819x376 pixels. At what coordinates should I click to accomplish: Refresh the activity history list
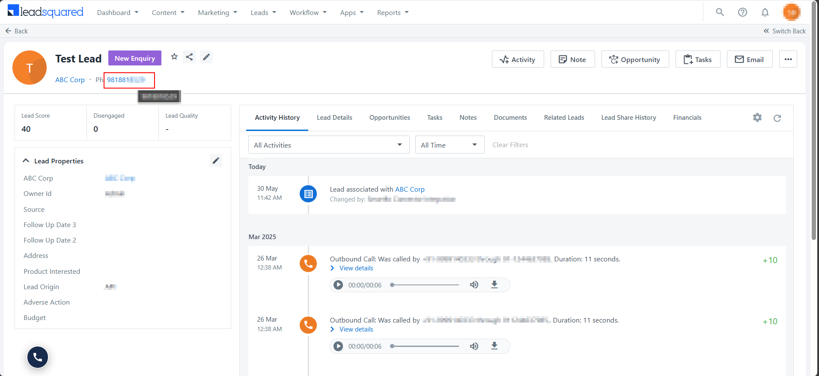coord(777,118)
